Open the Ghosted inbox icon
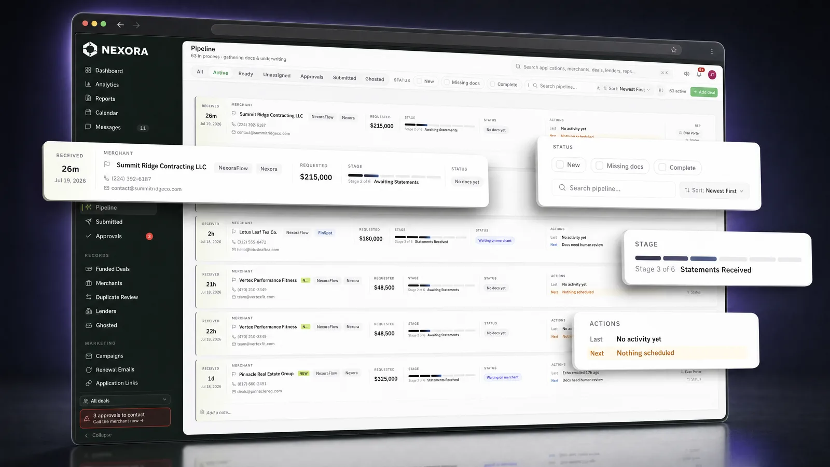The image size is (830, 467). click(89, 325)
